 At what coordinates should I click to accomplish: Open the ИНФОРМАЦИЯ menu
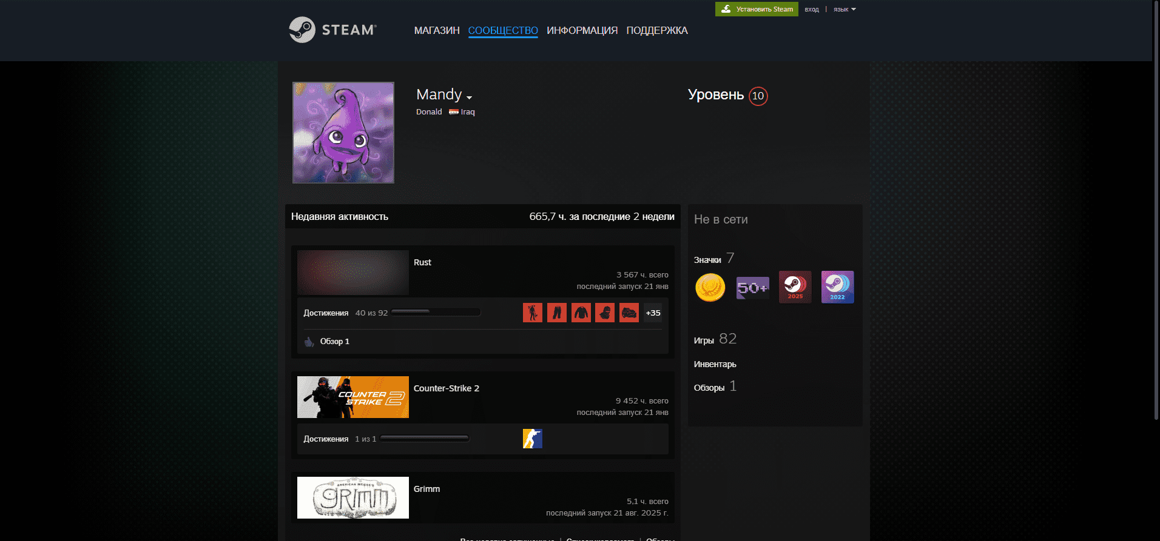coord(582,30)
